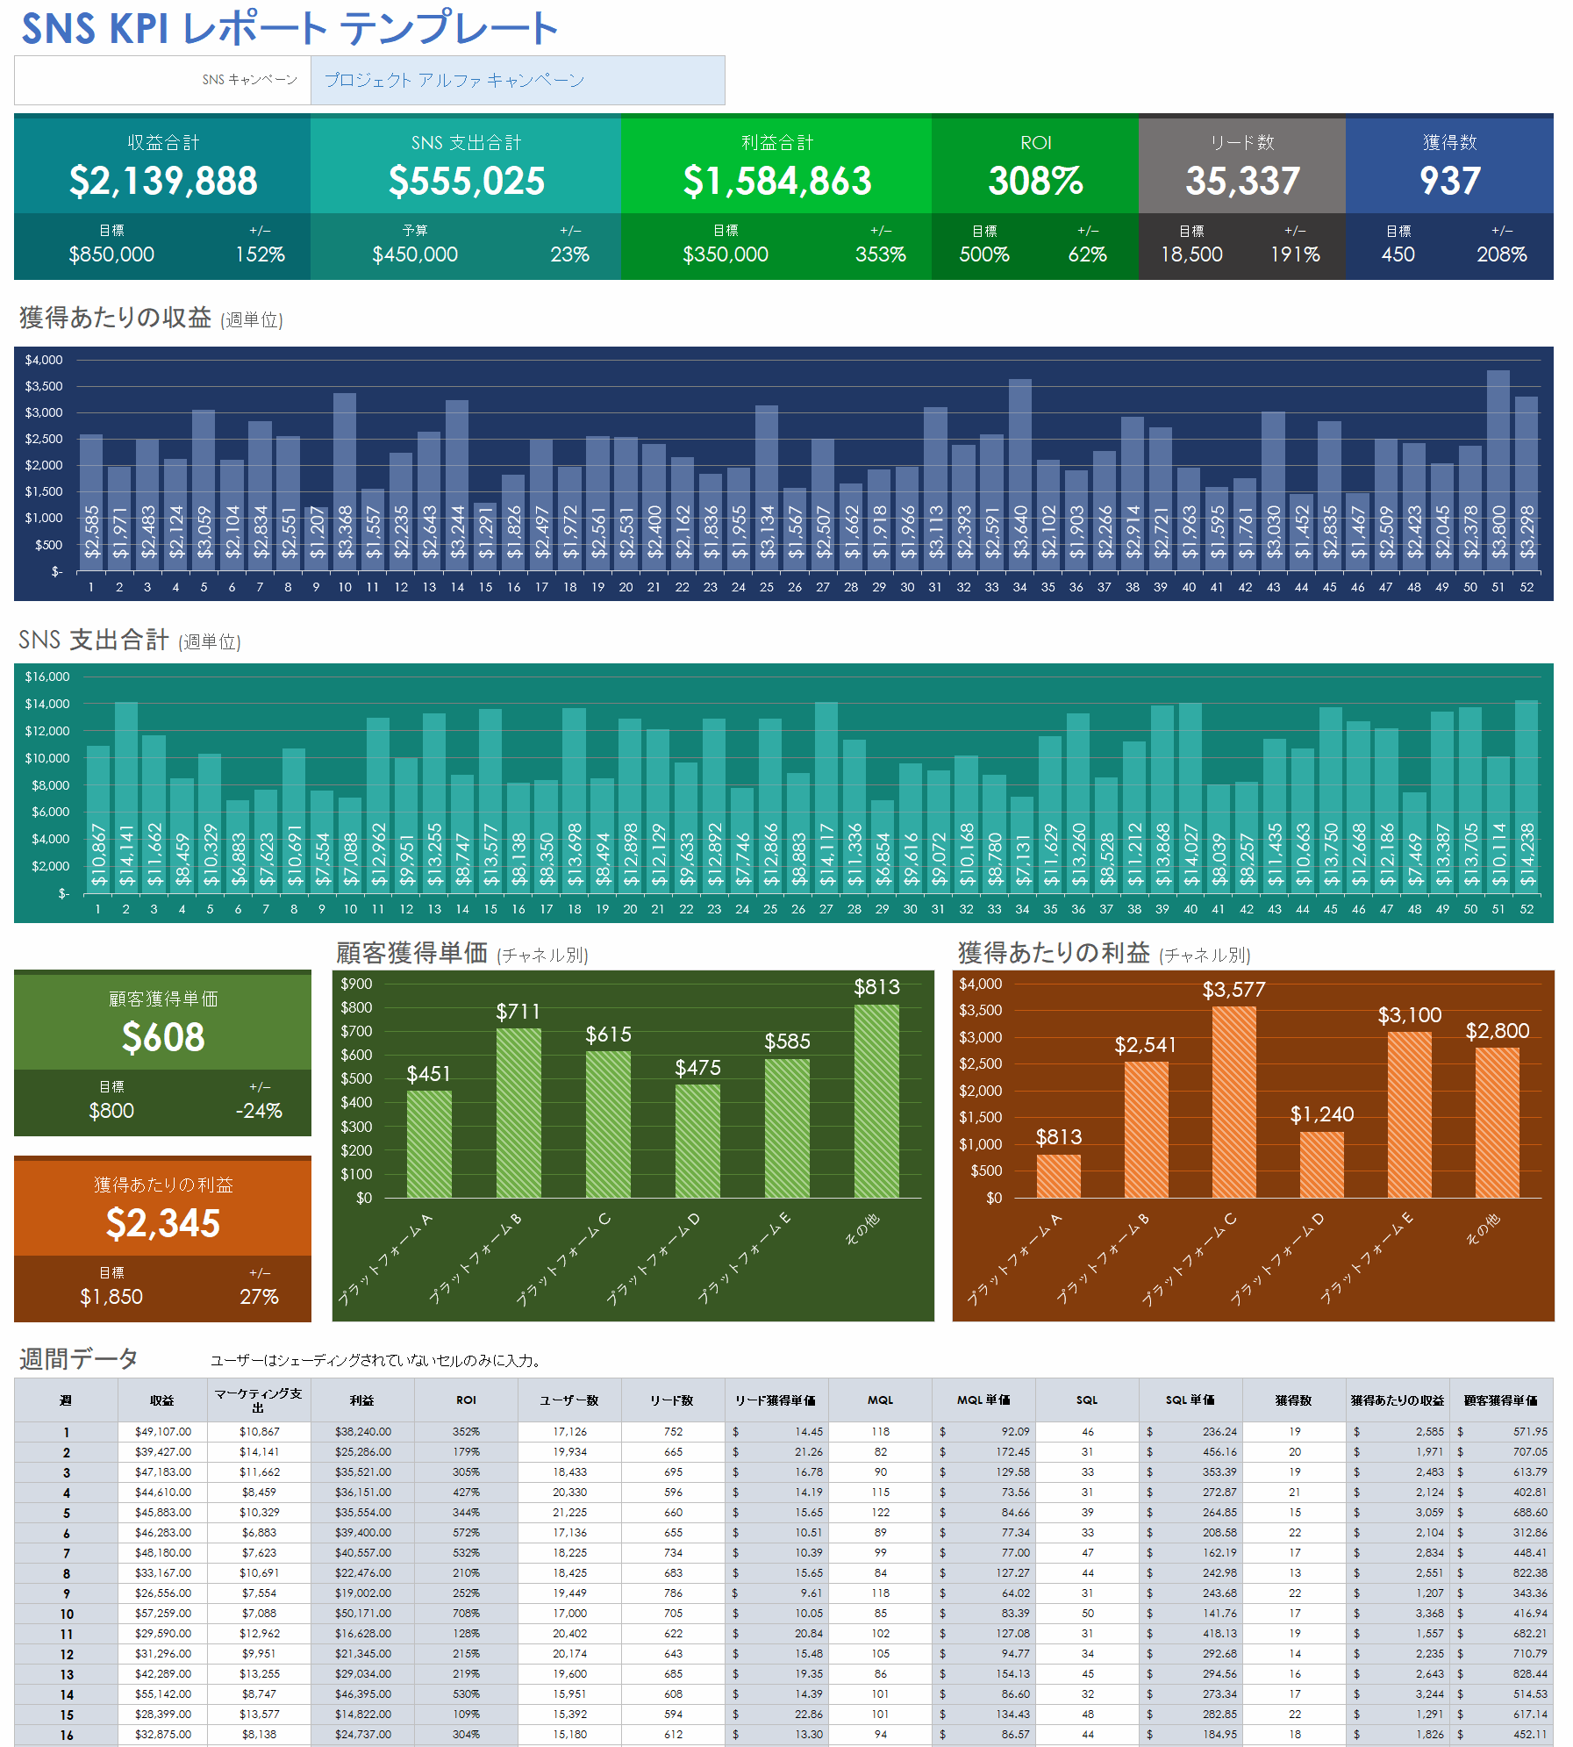Click the MQL 単価 column header

click(x=983, y=1400)
